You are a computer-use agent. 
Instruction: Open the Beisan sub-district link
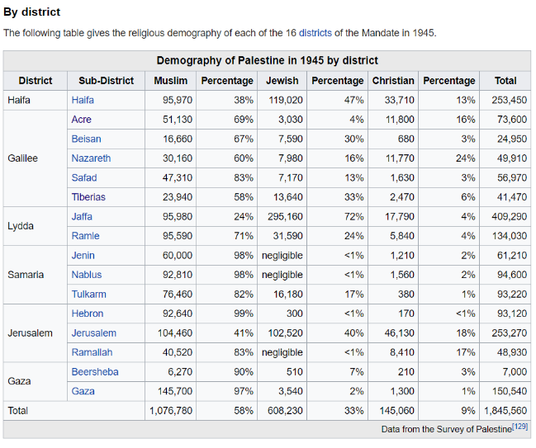tap(86, 139)
